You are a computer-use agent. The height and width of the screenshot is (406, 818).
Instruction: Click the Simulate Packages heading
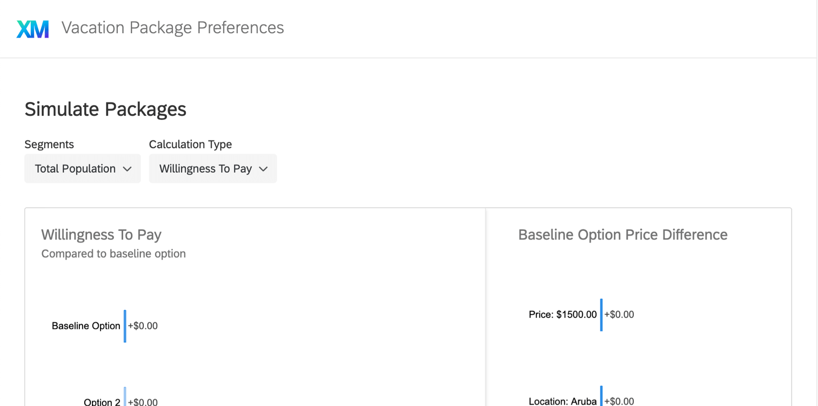point(105,109)
